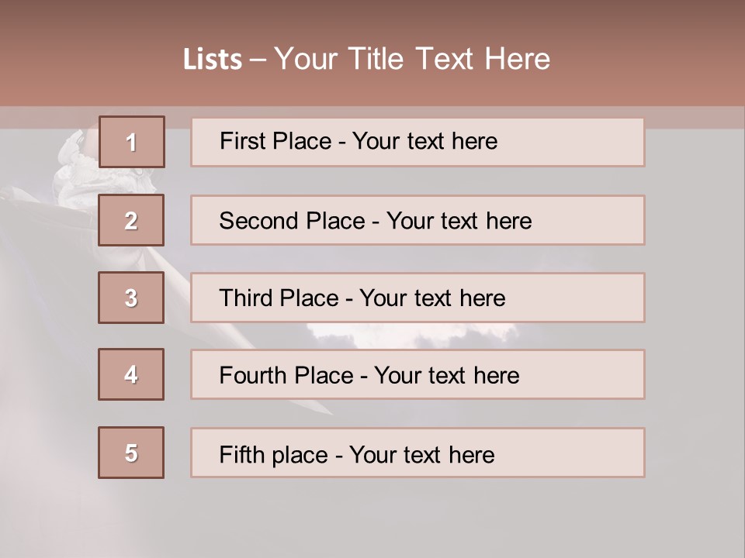Screen dimensions: 745x558
Task: Select the Fifth place text box
Action: tap(418, 453)
